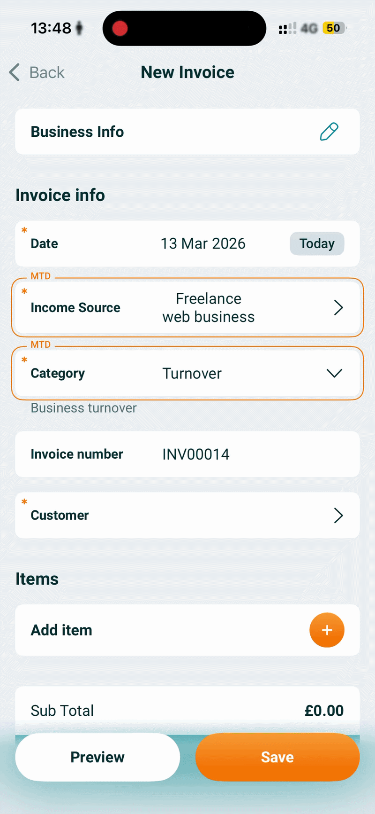This screenshot has width=375, height=814.
Task: Open Income Source selection via right chevron
Action: click(338, 307)
